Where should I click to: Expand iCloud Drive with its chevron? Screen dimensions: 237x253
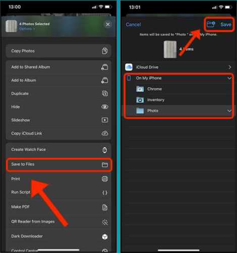[x=229, y=67]
